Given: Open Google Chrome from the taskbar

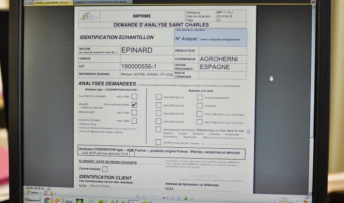Looking at the screenshot, I should click(x=47, y=200).
